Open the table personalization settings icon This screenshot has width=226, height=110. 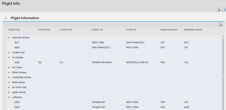pyautogui.click(x=221, y=24)
